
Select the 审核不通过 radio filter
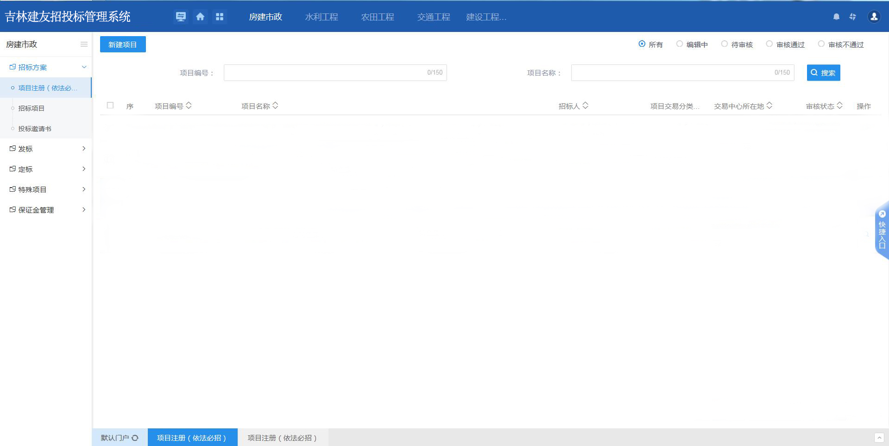[821, 44]
